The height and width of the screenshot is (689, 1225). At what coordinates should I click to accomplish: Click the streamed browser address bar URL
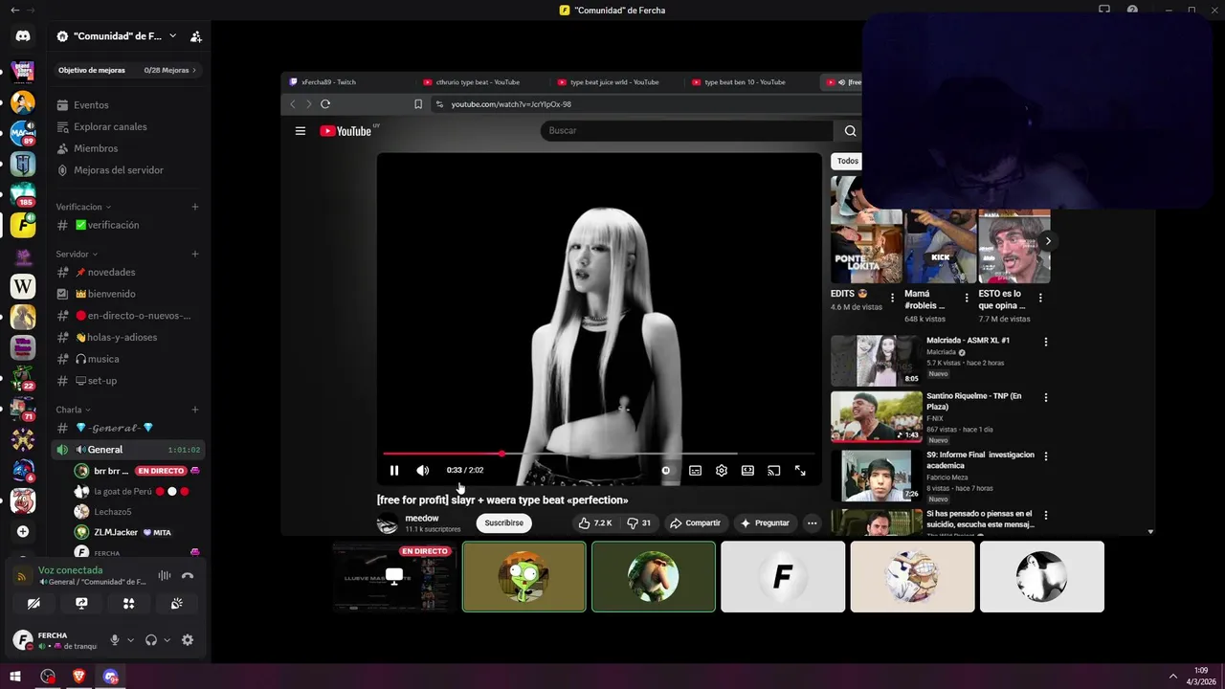click(x=511, y=104)
